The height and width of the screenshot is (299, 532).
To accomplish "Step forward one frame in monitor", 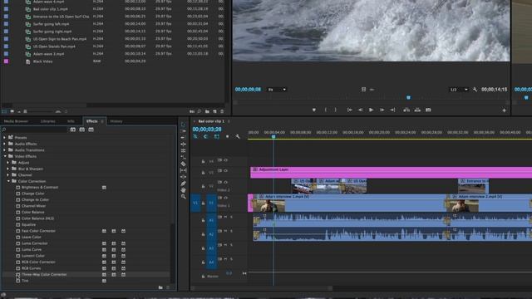I will tap(382, 110).
